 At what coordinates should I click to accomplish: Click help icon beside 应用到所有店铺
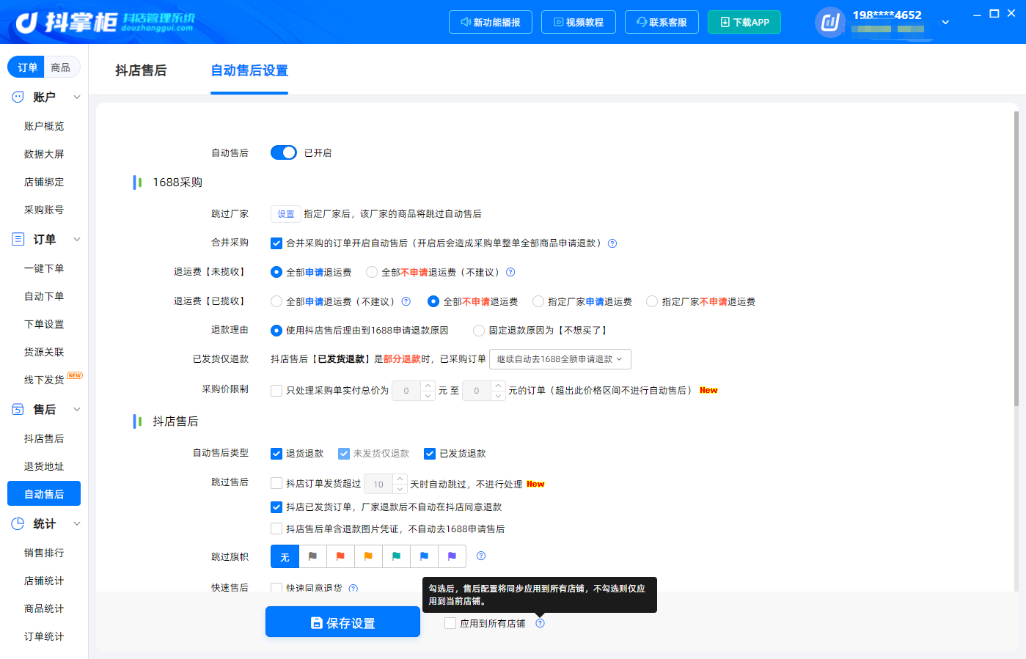[540, 623]
